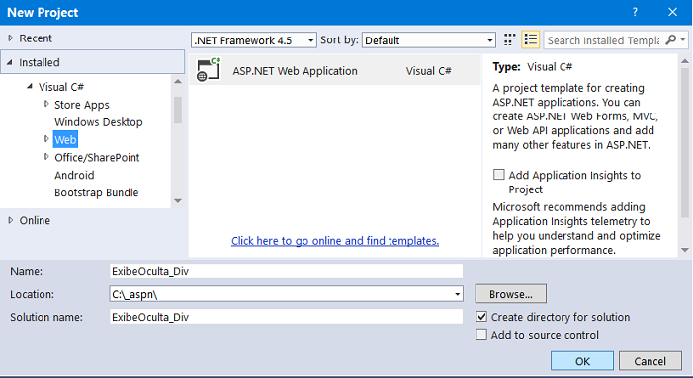This screenshot has width=693, height=378.
Task: Uncheck Create directory for solution
Action: pos(481,316)
